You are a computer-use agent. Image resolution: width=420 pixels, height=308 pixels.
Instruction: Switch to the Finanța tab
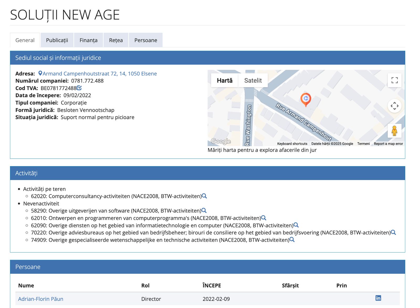[88, 40]
